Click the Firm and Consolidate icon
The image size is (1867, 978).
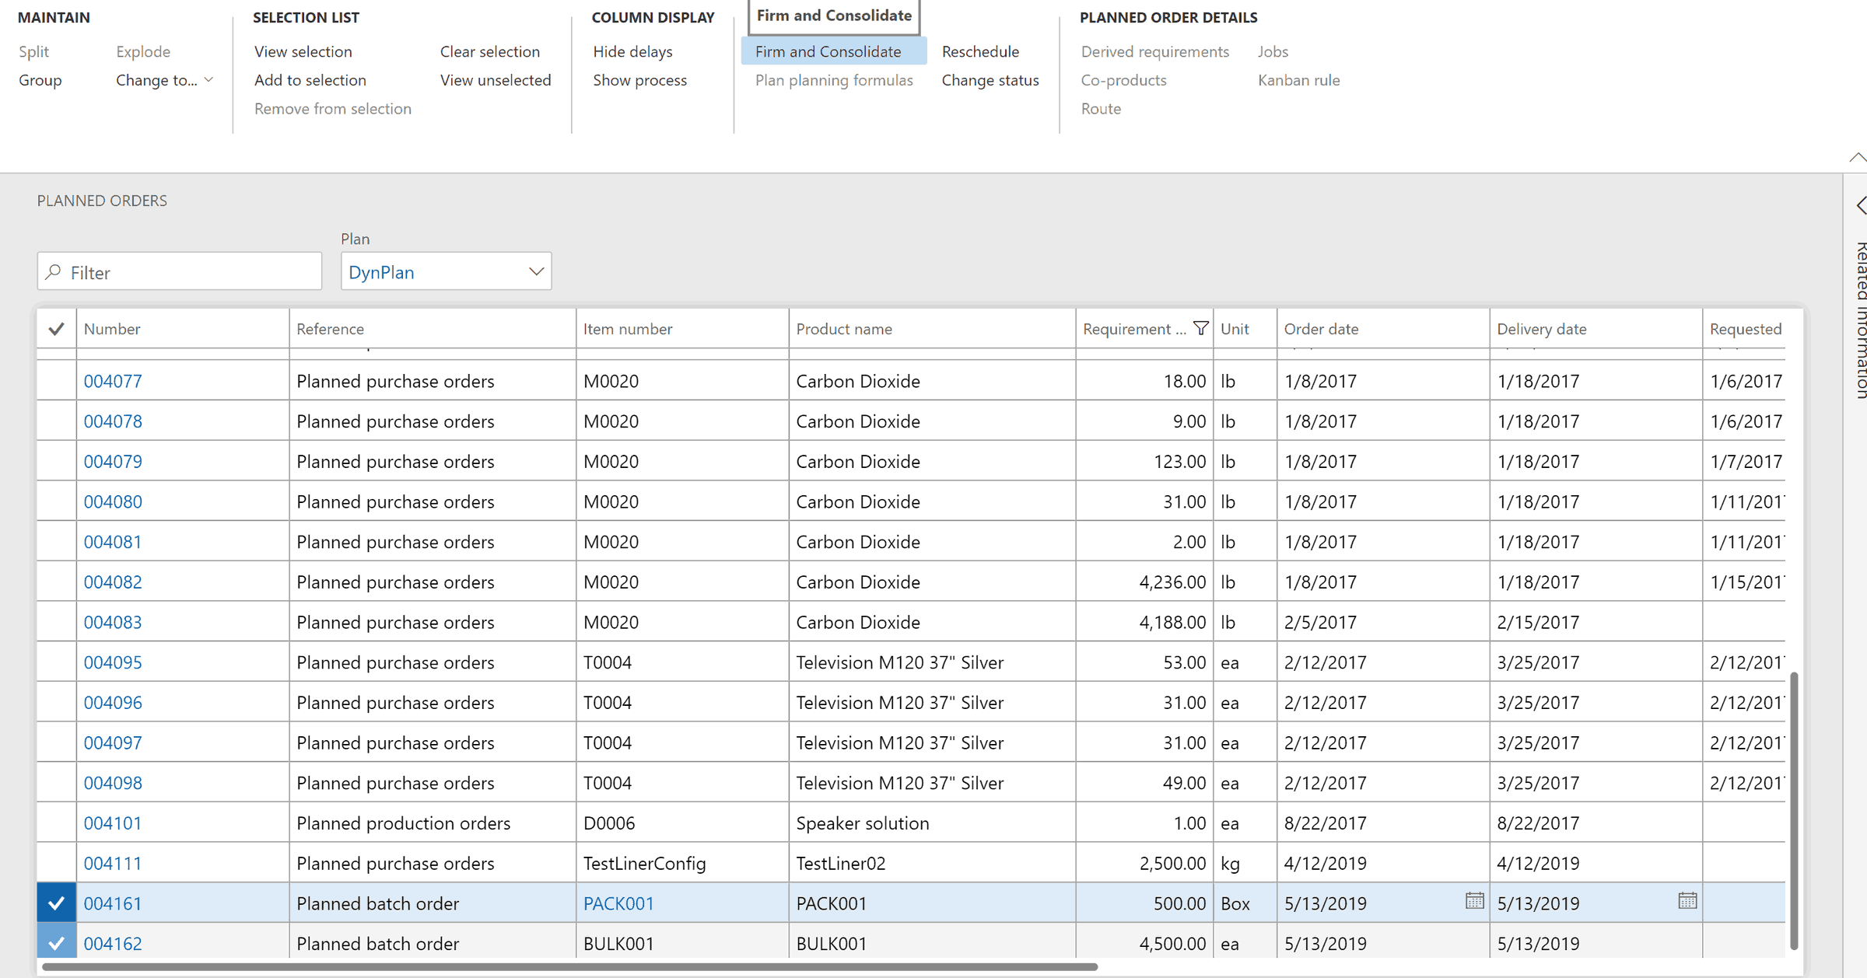point(827,52)
